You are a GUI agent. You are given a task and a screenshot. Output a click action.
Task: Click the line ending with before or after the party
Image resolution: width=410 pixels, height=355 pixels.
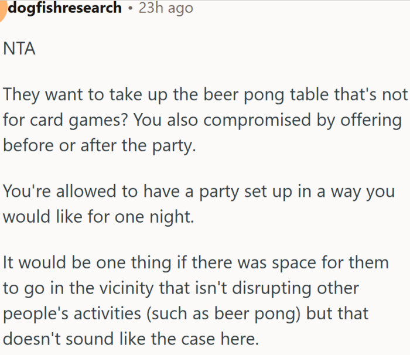coord(100,145)
